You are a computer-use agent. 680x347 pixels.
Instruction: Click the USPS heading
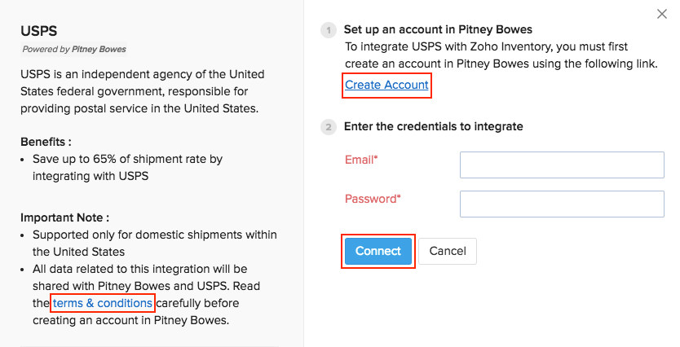(39, 31)
